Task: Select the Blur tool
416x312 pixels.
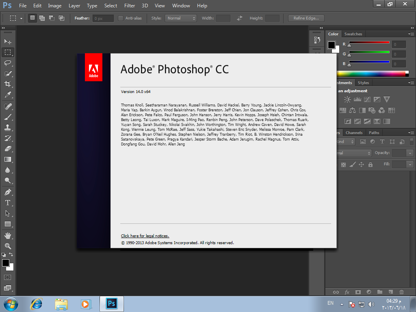Action: coord(8,170)
